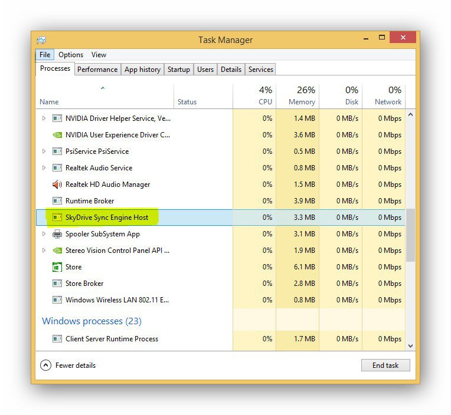Select 'Client Server Runtime Process' row
This screenshot has height=415, width=451.
point(221,339)
